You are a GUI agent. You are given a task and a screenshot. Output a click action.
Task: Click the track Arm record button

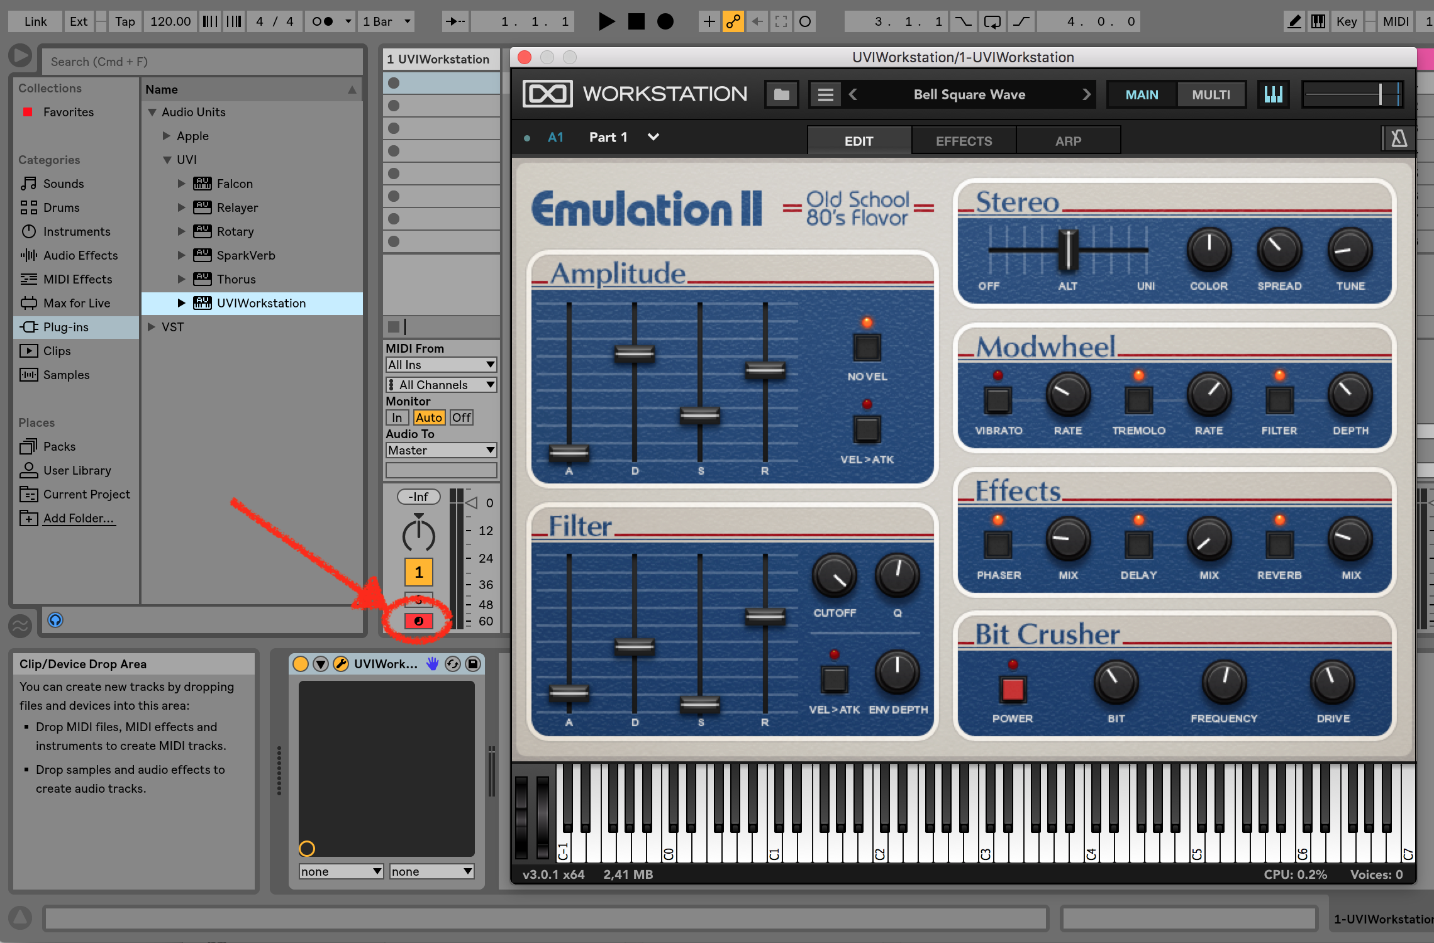point(419,621)
